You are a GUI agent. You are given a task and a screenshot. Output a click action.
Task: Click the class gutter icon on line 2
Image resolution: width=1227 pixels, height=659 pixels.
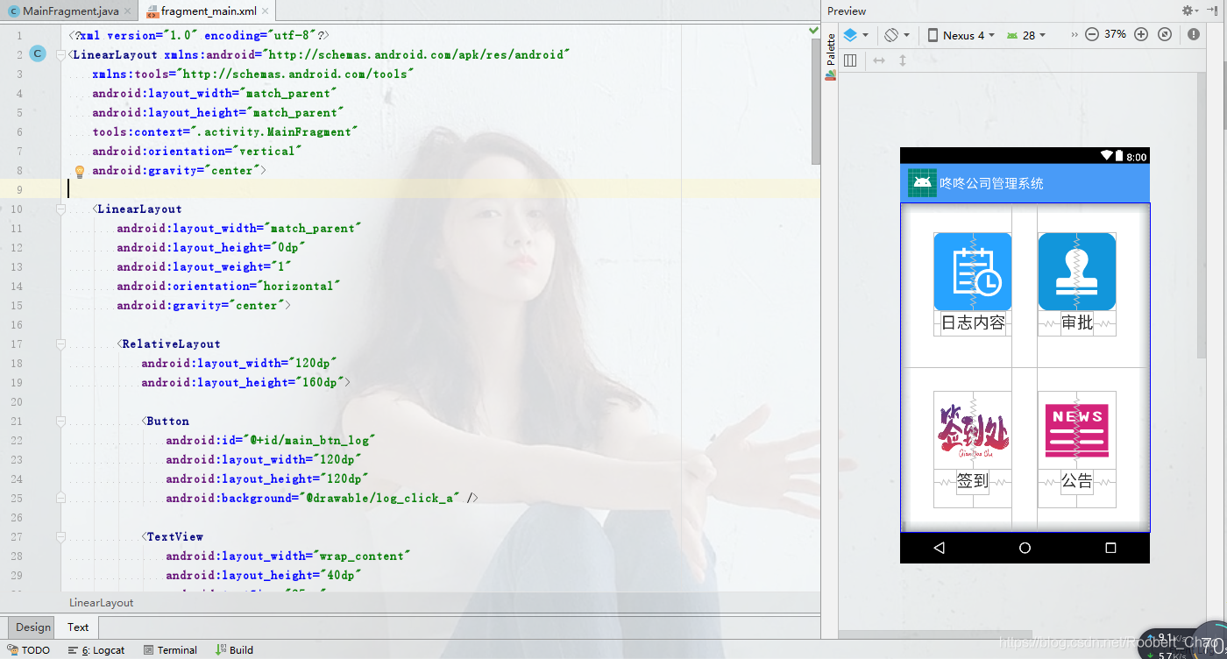37,54
